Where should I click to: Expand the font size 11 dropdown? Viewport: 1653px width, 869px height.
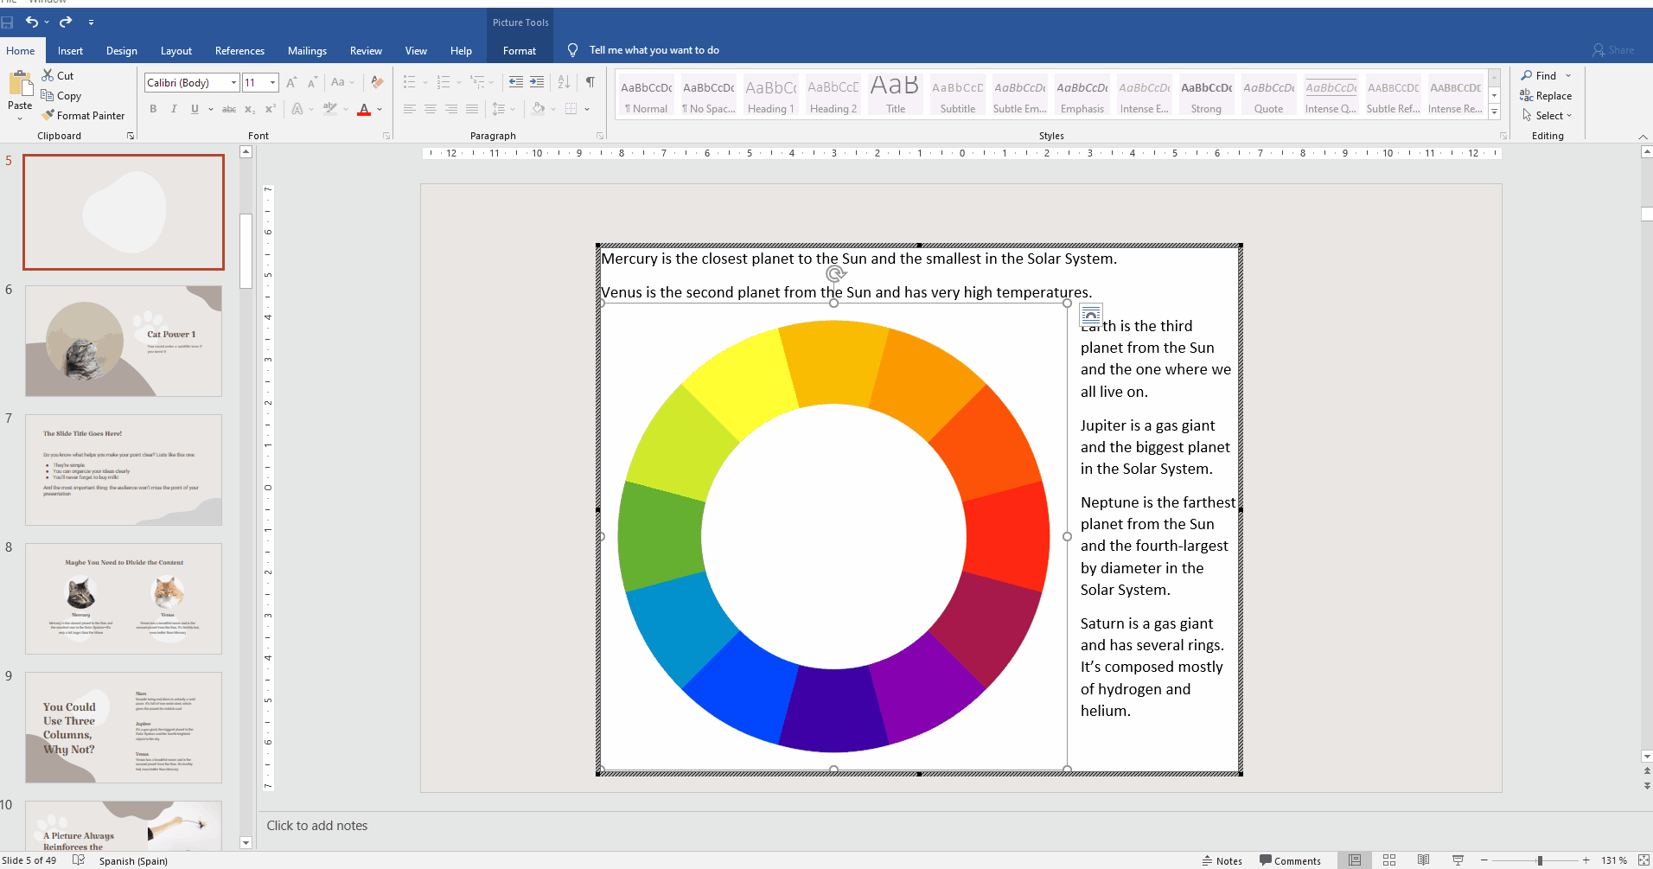point(272,83)
